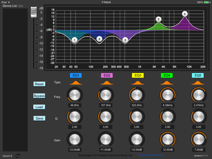212x159 pixels.
Task: Click the EQ1 Q value 3.00 field
Action: 75,127
